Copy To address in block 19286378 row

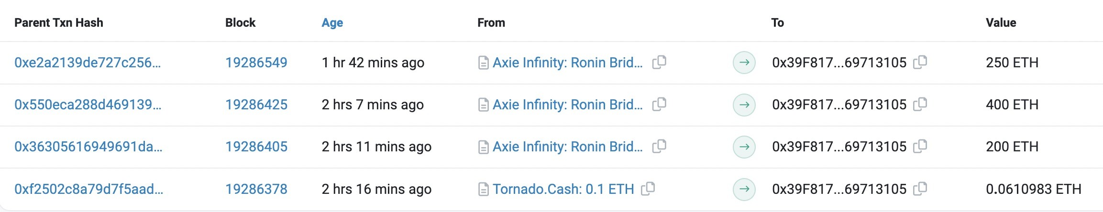pos(920,189)
